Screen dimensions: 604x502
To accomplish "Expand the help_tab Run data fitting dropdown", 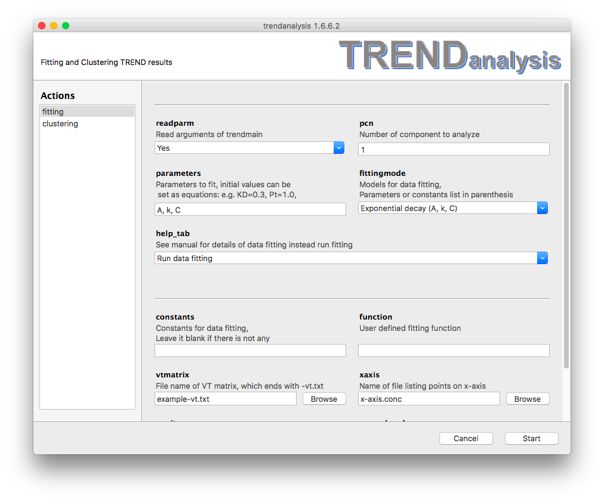I will click(x=351, y=258).
